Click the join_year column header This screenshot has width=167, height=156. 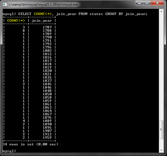click(x=42, y=21)
